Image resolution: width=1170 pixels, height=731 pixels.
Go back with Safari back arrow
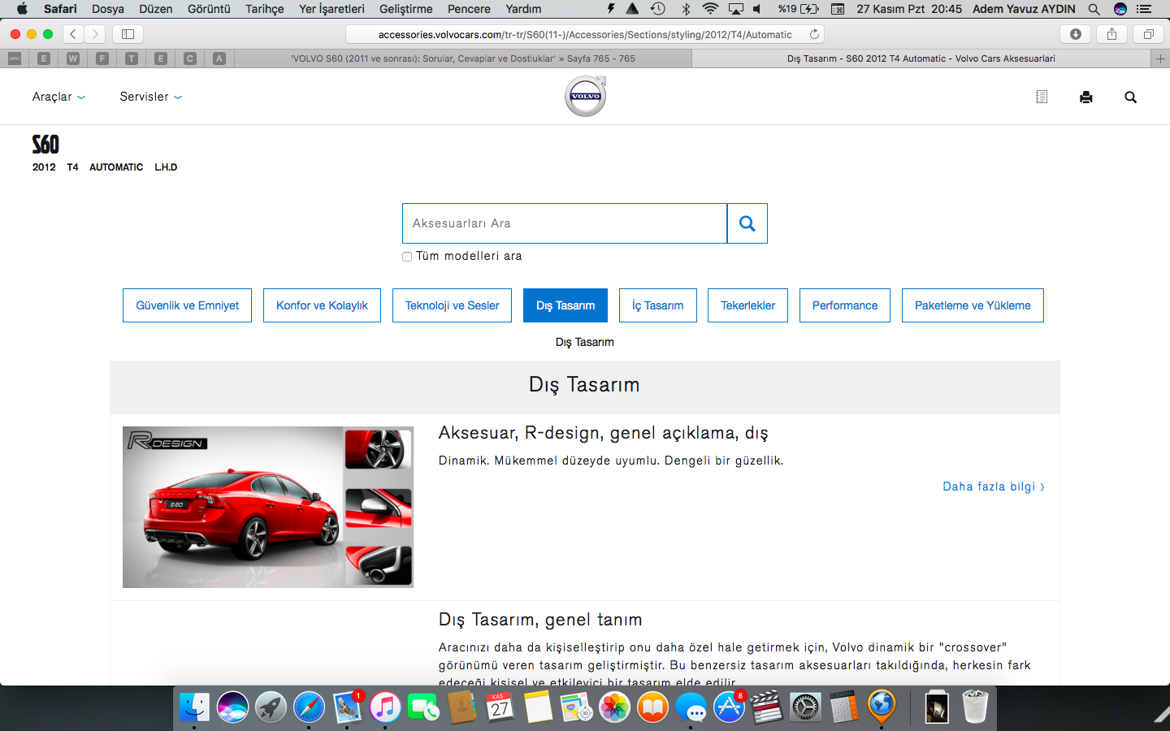(73, 34)
